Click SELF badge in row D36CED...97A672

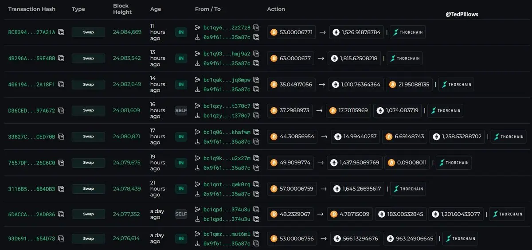[x=181, y=110]
